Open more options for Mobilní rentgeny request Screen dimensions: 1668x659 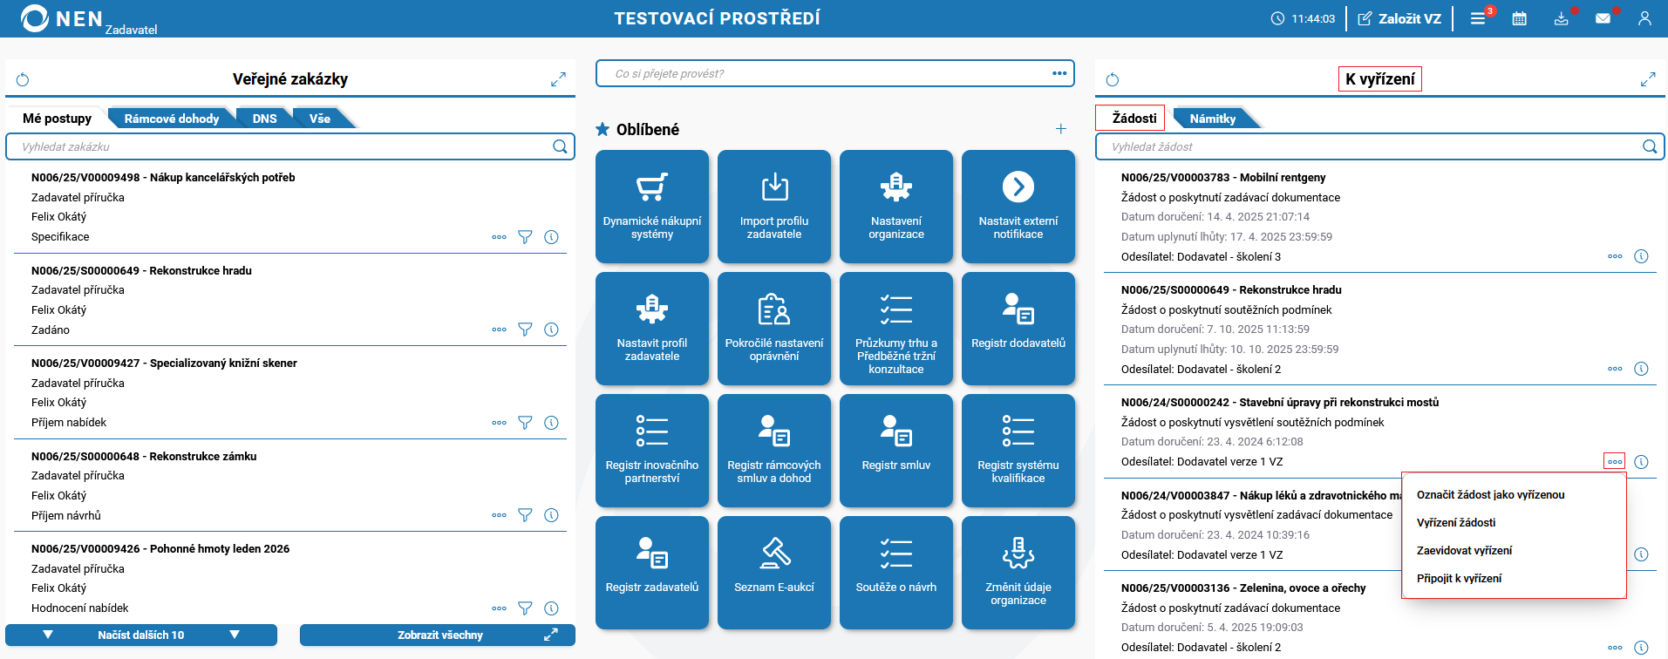click(x=1615, y=256)
